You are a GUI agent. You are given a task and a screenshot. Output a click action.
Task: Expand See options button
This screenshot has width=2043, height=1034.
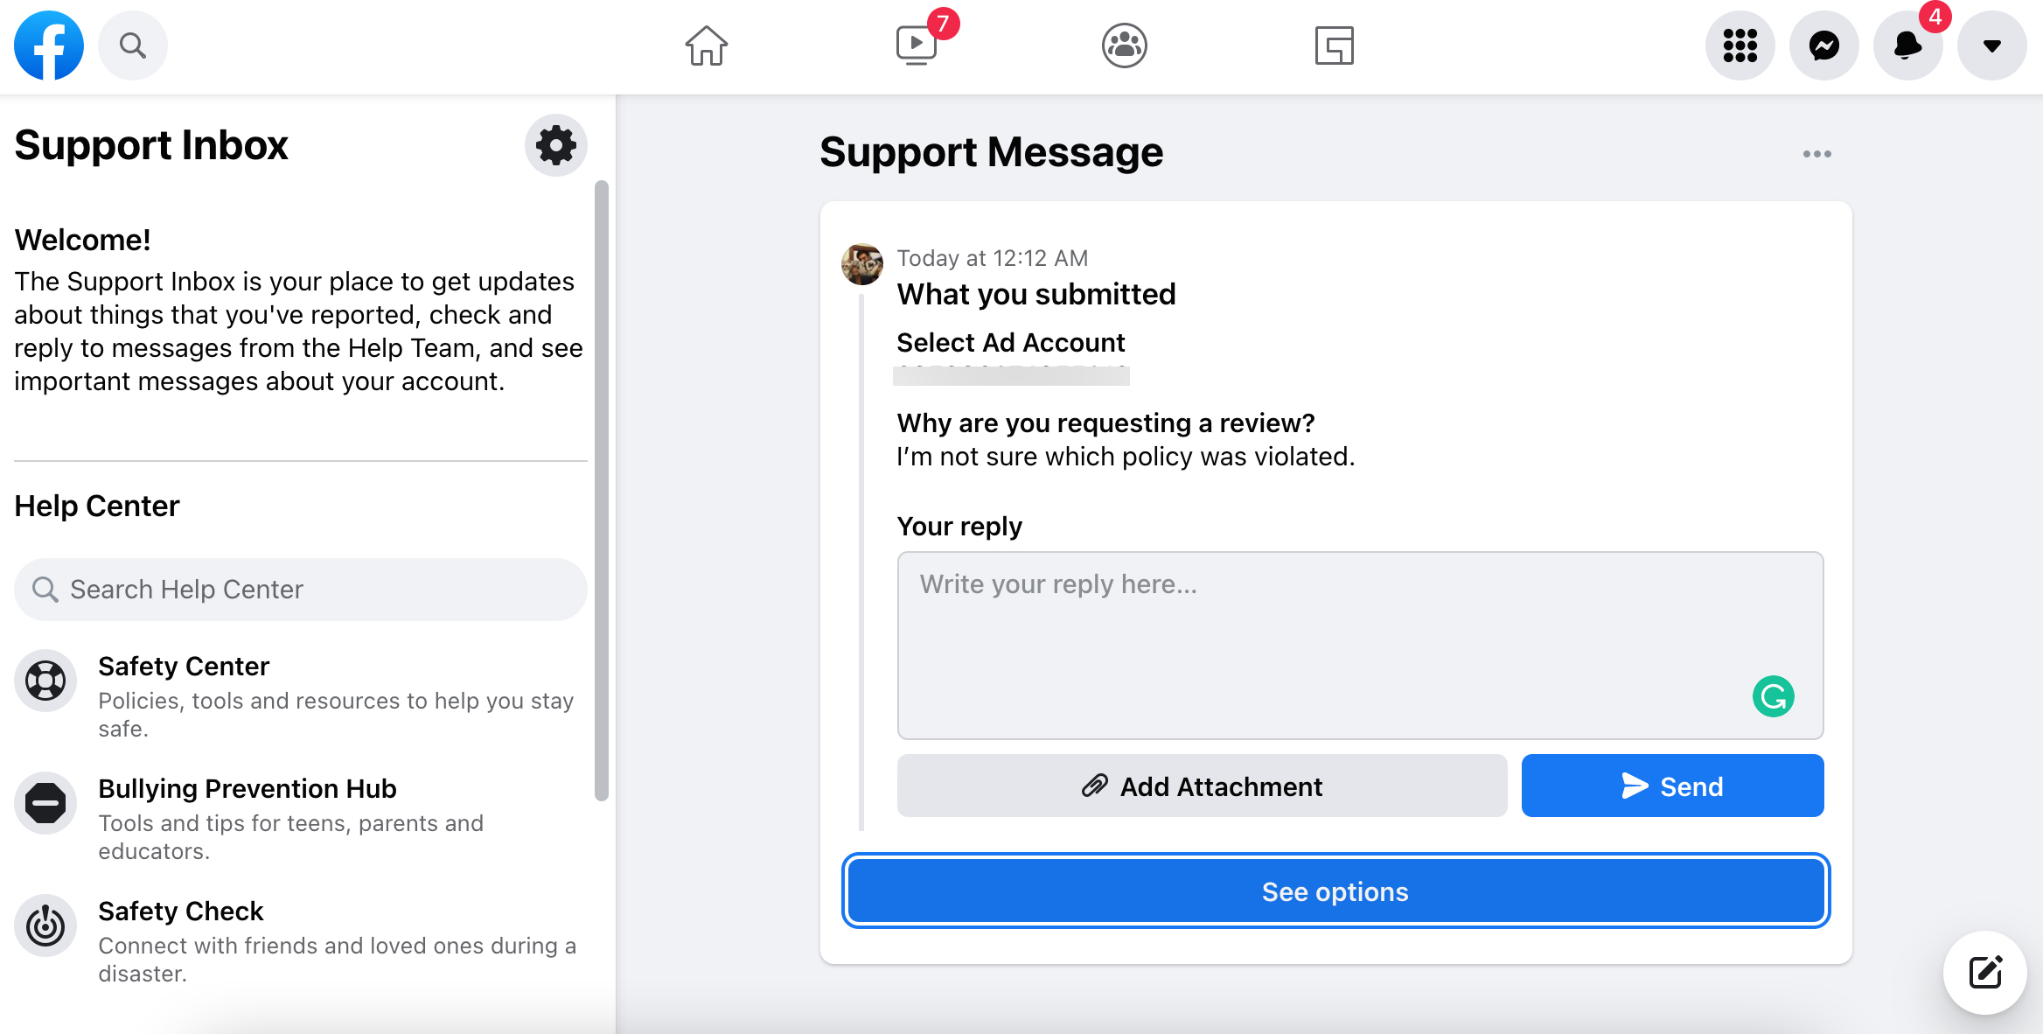pos(1335,891)
